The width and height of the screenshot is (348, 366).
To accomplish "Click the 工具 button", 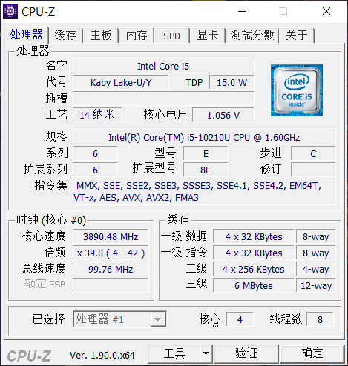I will tap(174, 353).
